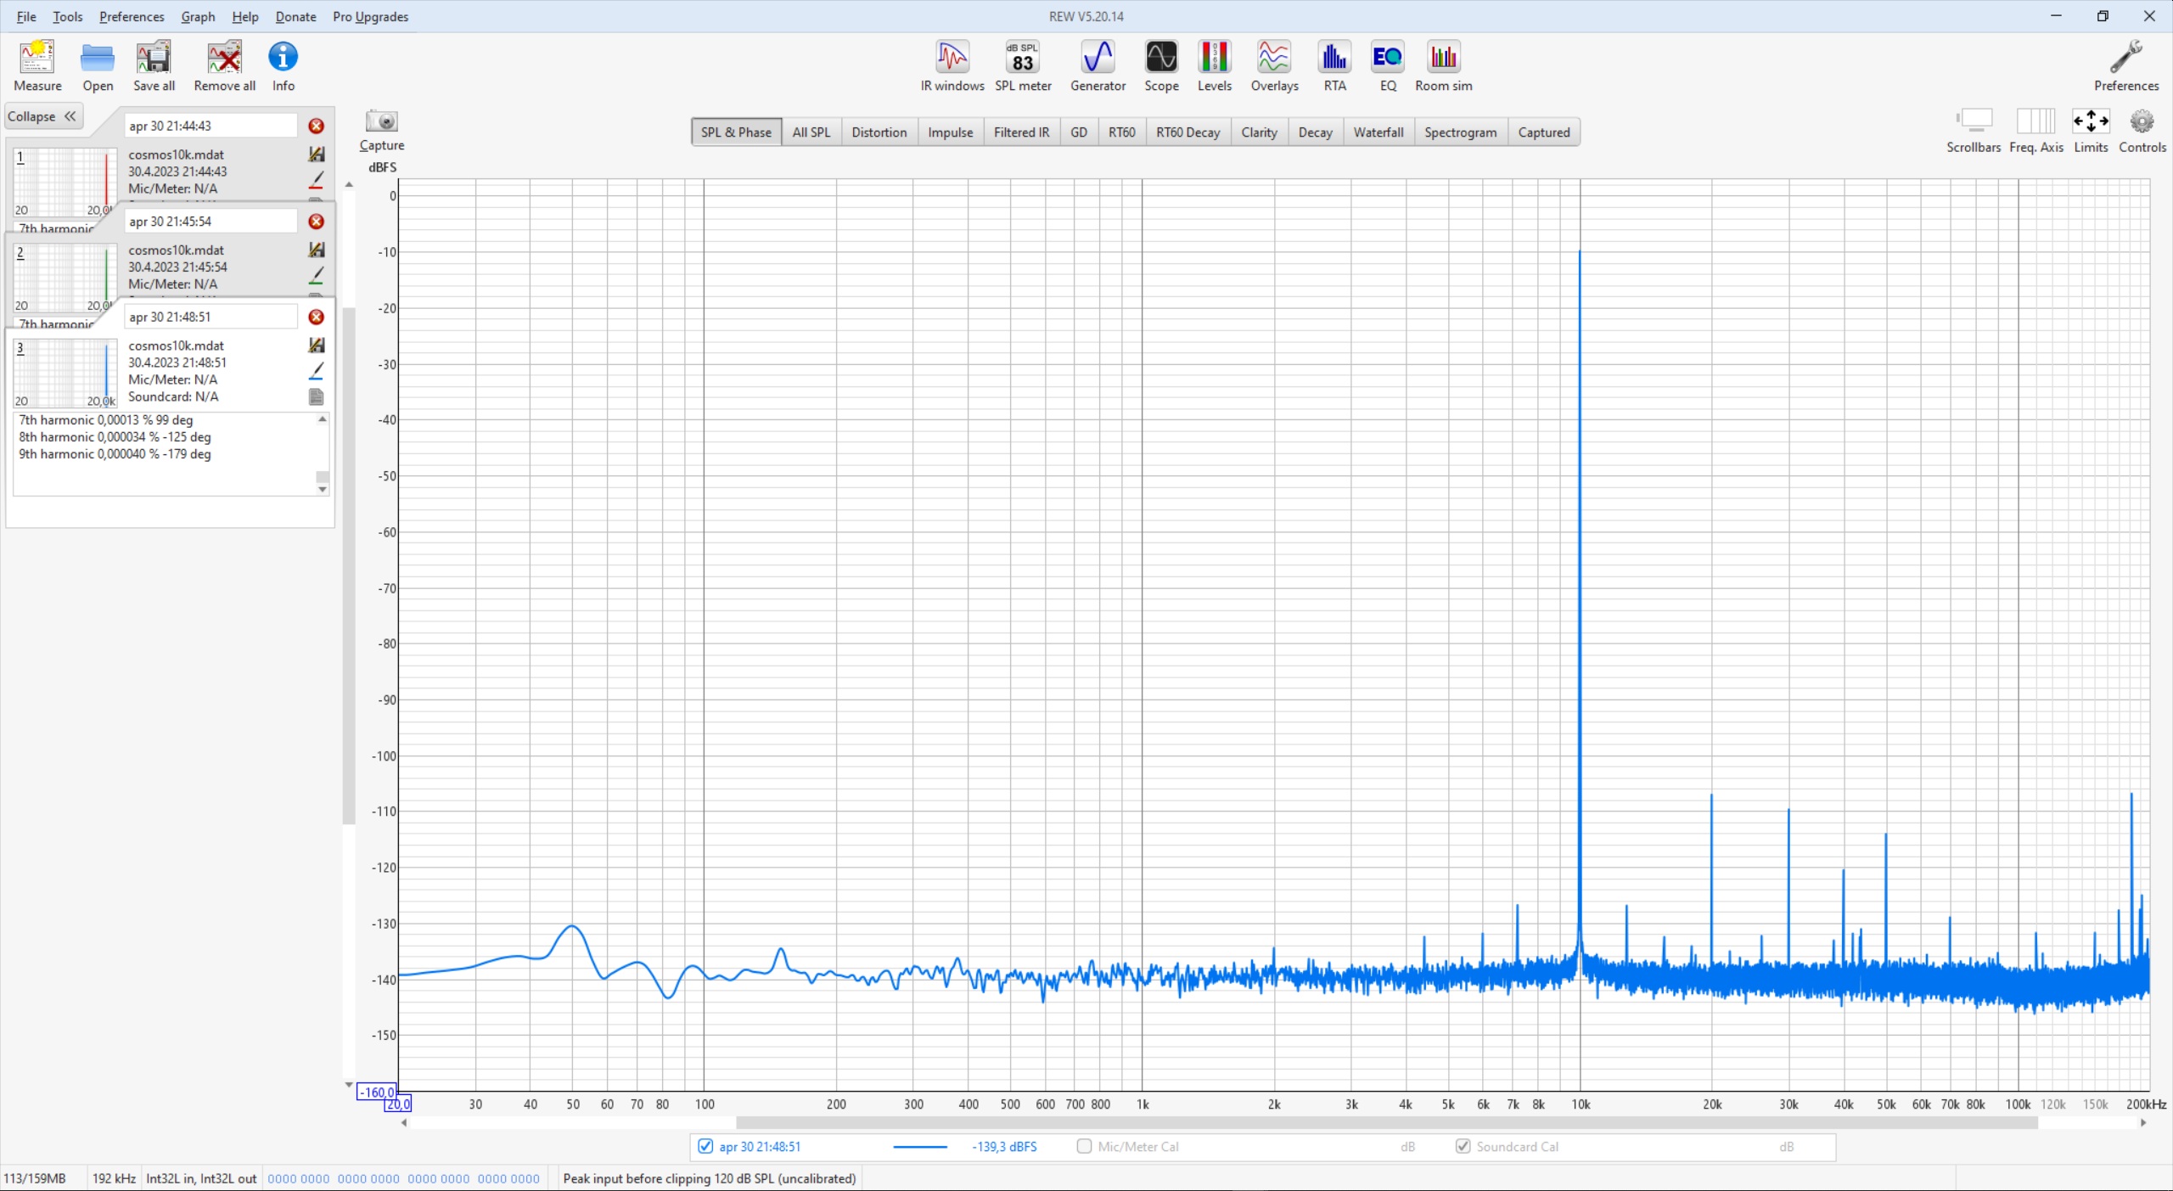
Task: Change trace color of measurement 3
Action: click(316, 371)
